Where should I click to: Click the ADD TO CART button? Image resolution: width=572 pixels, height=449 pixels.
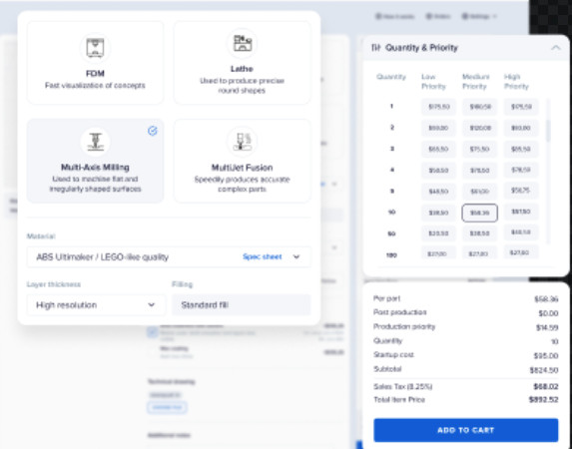(x=466, y=430)
